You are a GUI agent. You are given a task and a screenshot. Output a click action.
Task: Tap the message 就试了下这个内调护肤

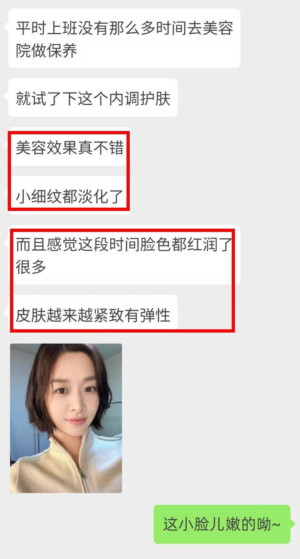point(93,98)
